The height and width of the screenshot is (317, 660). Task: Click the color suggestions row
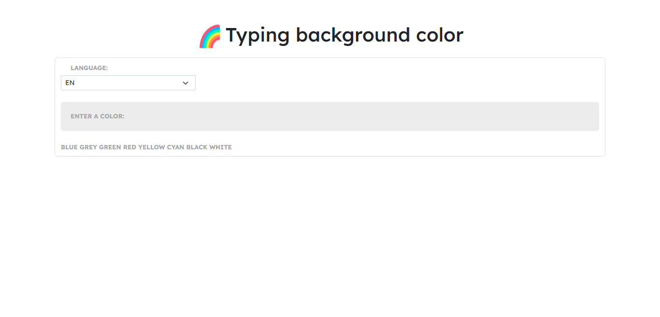click(146, 147)
